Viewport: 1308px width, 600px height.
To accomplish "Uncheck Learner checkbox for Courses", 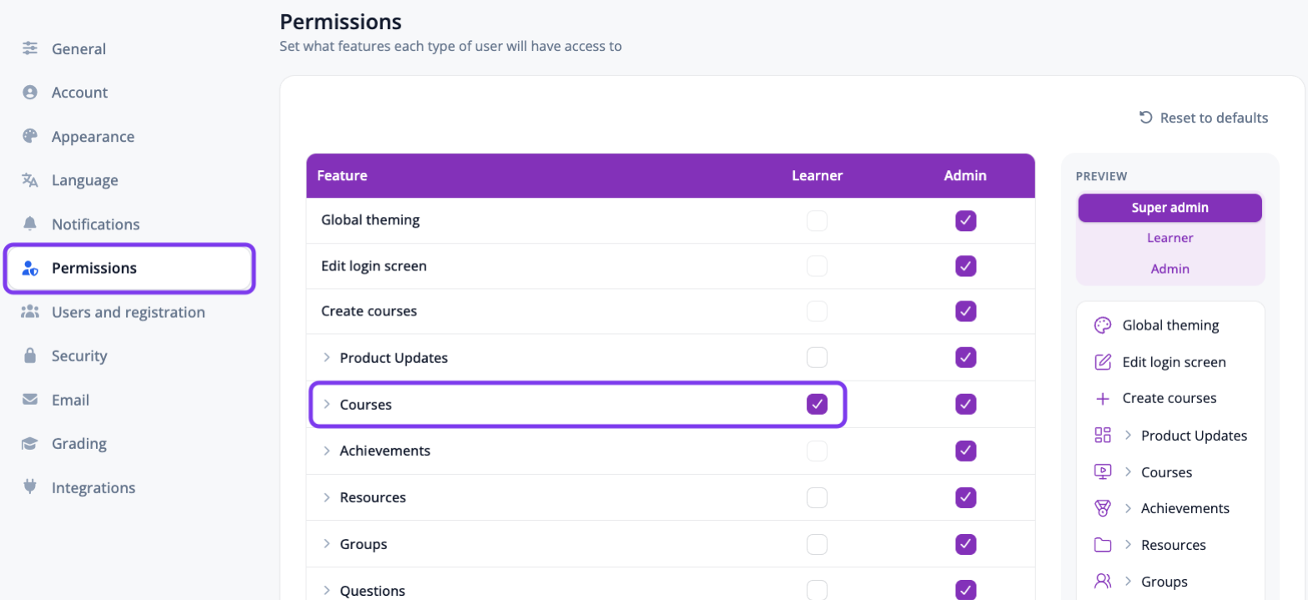I will pos(817,404).
